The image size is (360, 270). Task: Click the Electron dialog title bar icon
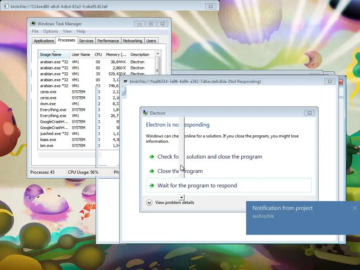tap(146, 113)
